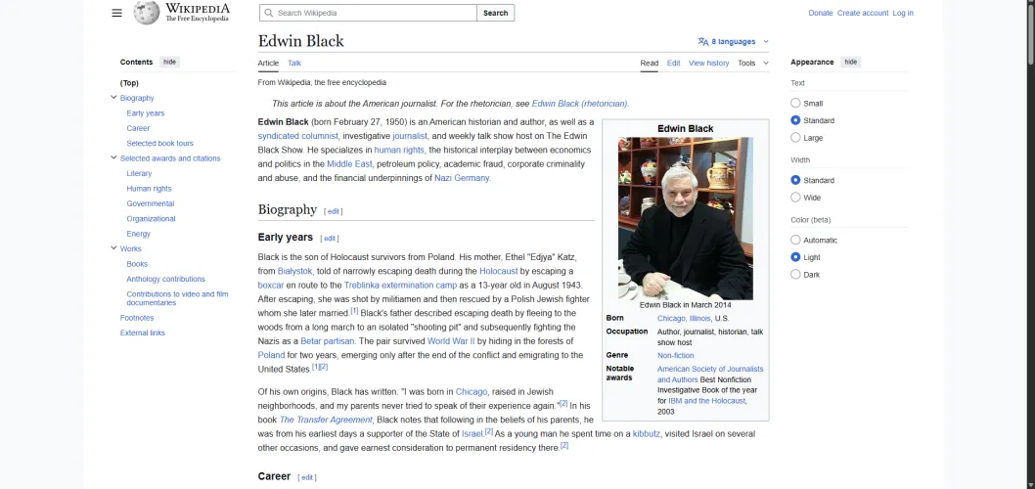
Task: Select Automatic color mode
Action: pos(795,241)
